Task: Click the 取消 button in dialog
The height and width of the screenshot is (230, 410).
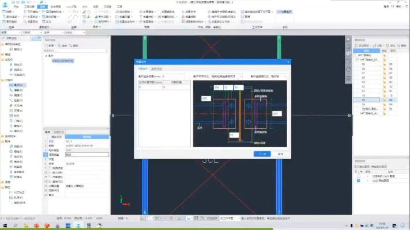Action: 280,154
